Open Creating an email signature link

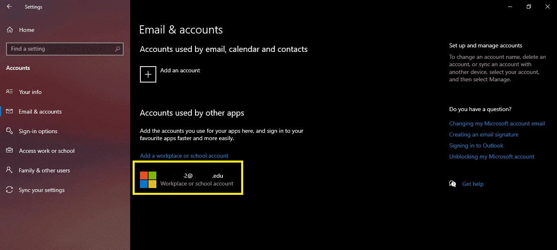484,134
